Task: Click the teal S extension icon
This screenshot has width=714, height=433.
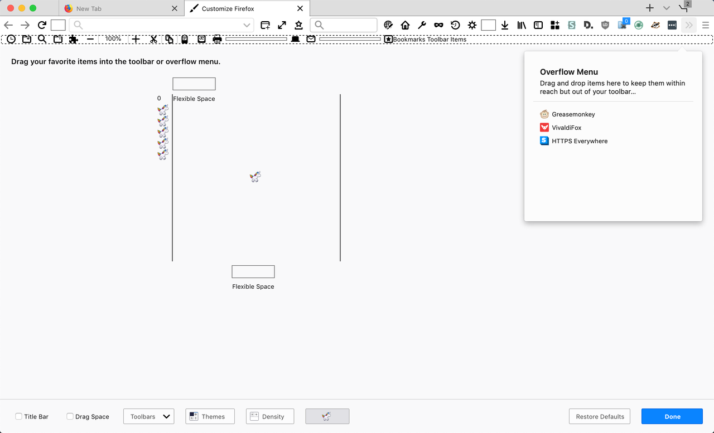Action: click(572, 25)
